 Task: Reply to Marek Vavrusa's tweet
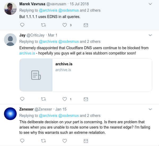(x=22, y=25)
